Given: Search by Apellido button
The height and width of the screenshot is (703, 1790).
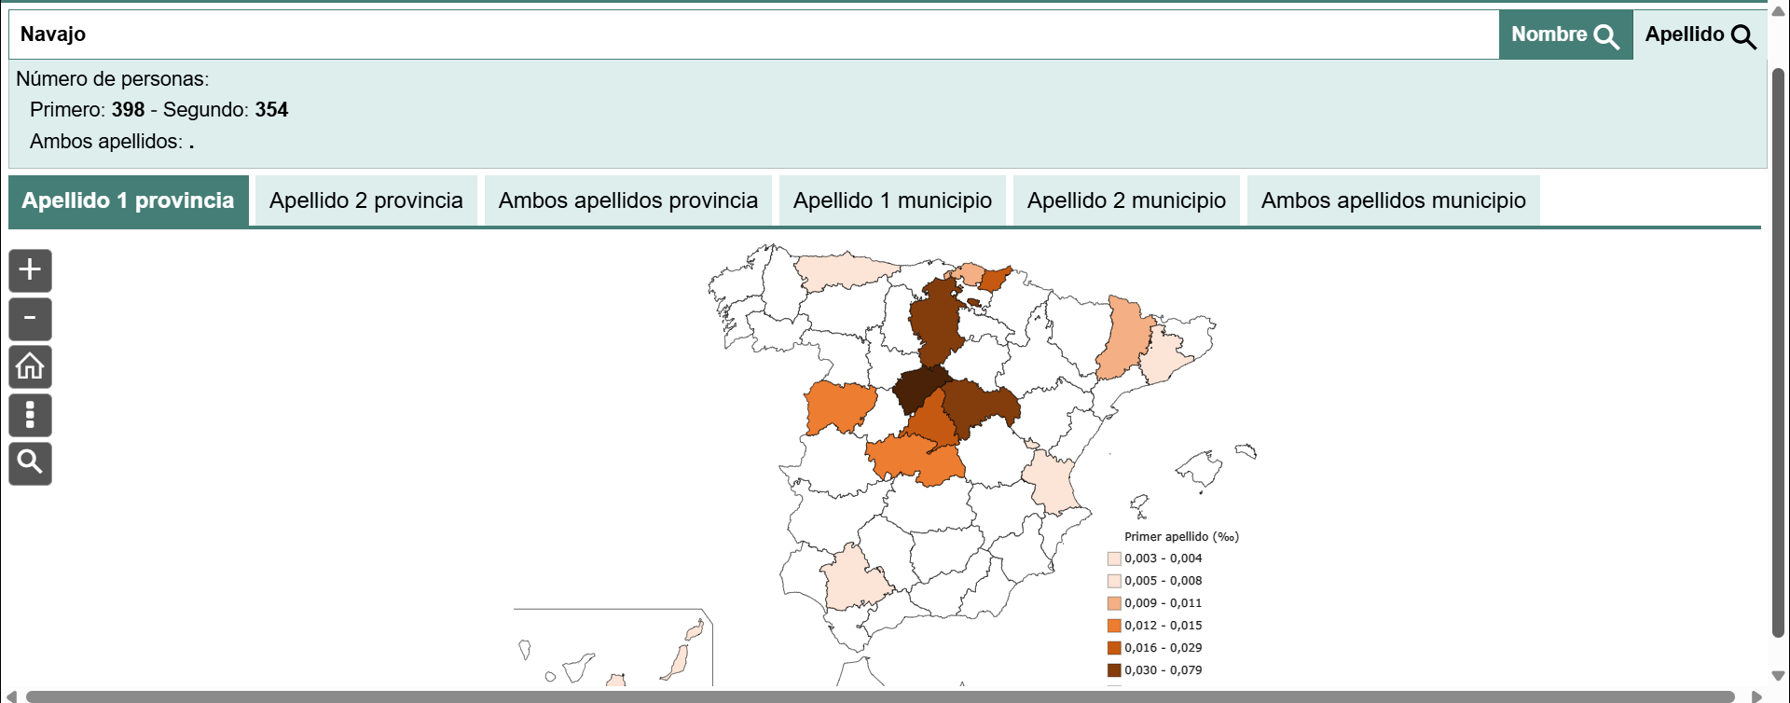Looking at the screenshot, I should tap(1700, 34).
